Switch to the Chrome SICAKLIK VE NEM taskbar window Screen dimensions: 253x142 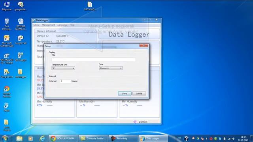coord(63,138)
